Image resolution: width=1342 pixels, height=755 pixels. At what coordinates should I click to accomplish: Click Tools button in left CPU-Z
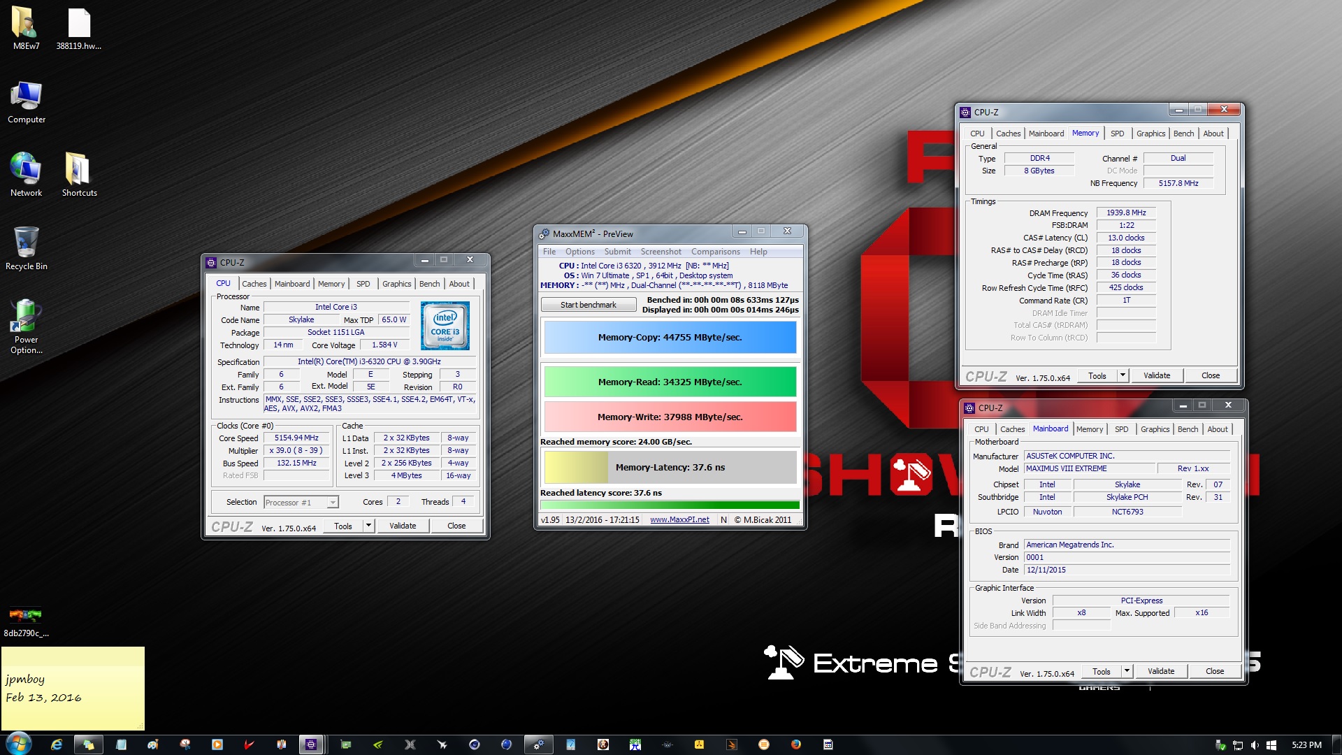click(x=343, y=526)
